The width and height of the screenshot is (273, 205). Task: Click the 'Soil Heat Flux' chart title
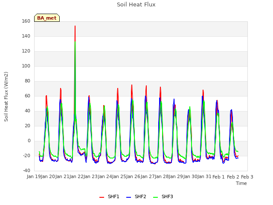coord(136,5)
